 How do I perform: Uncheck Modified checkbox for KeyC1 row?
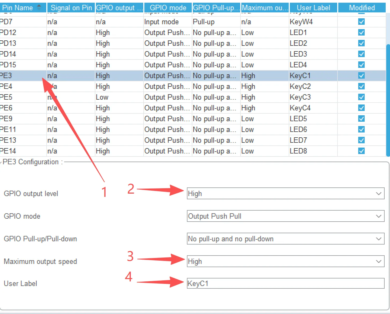pos(361,76)
